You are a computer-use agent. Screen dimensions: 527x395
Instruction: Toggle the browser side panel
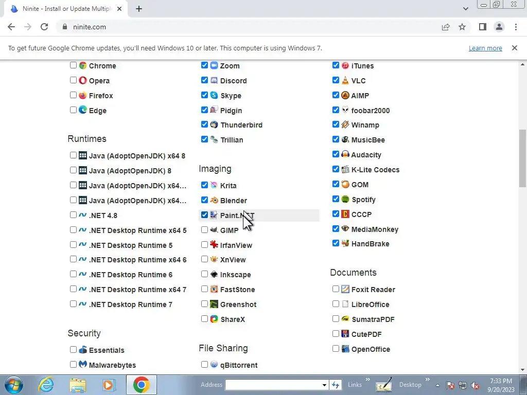click(x=483, y=27)
